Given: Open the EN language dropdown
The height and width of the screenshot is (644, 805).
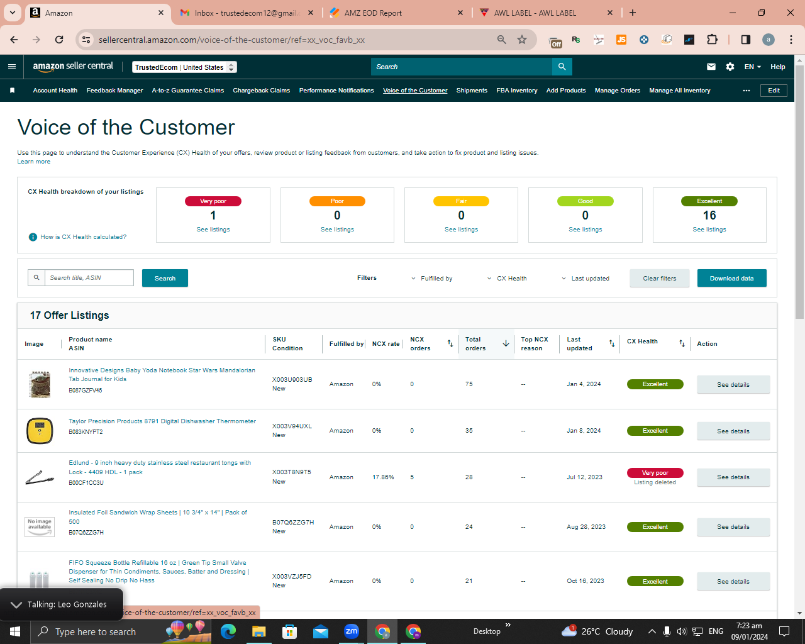Looking at the screenshot, I should click(753, 67).
